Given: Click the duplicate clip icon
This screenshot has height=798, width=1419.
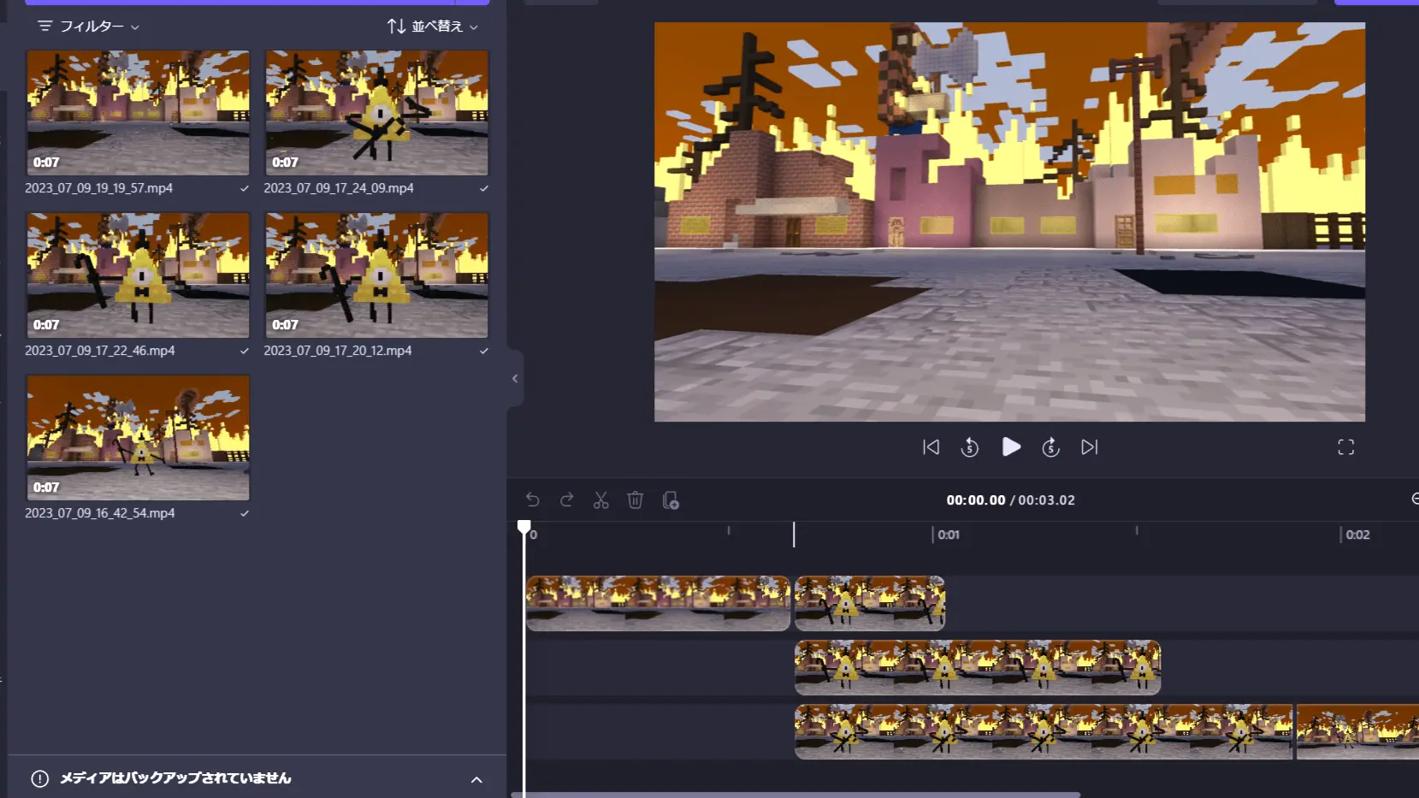Looking at the screenshot, I should click(671, 500).
